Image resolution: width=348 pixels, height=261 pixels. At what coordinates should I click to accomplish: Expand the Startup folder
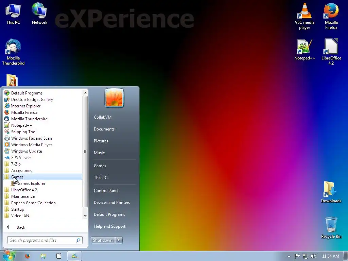tap(43, 209)
